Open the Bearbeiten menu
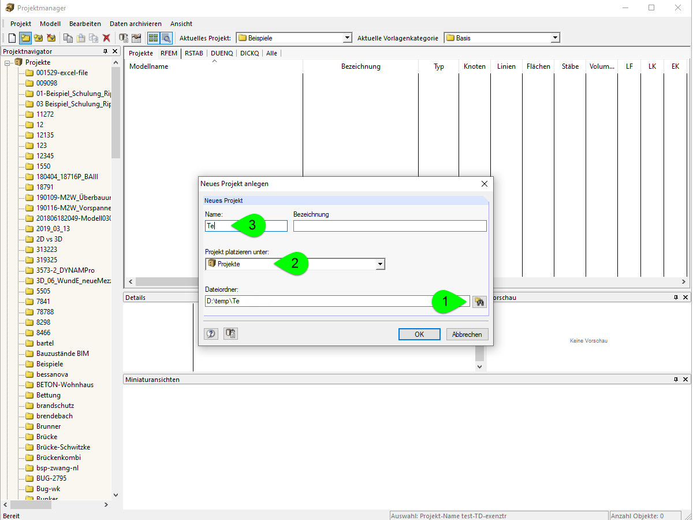 click(84, 24)
